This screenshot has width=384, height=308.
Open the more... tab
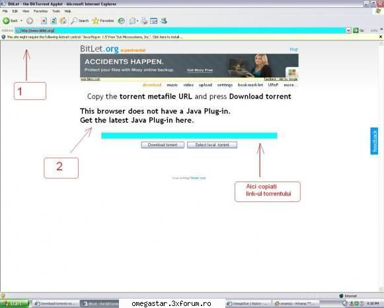(291, 85)
